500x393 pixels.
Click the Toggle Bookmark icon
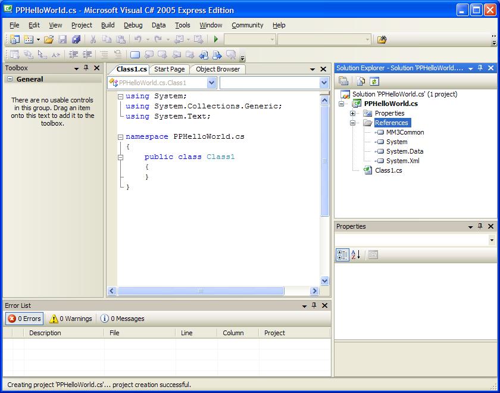tap(135, 55)
